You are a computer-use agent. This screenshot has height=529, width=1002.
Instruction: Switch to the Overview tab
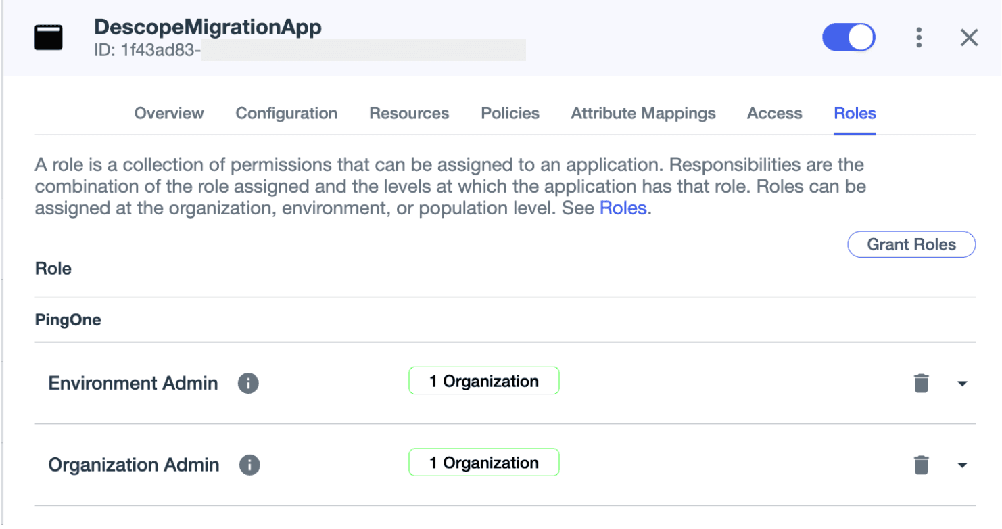(x=168, y=113)
